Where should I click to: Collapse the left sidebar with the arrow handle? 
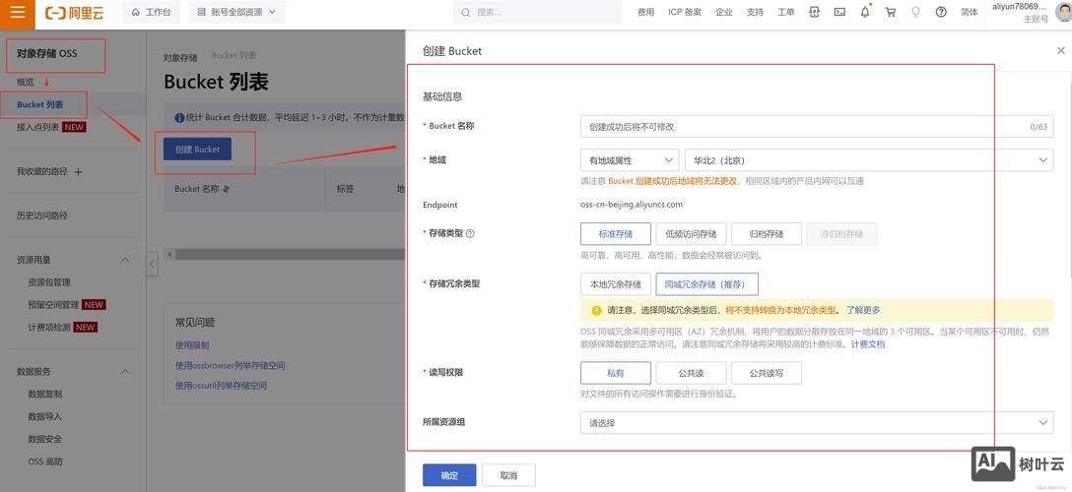[x=152, y=264]
